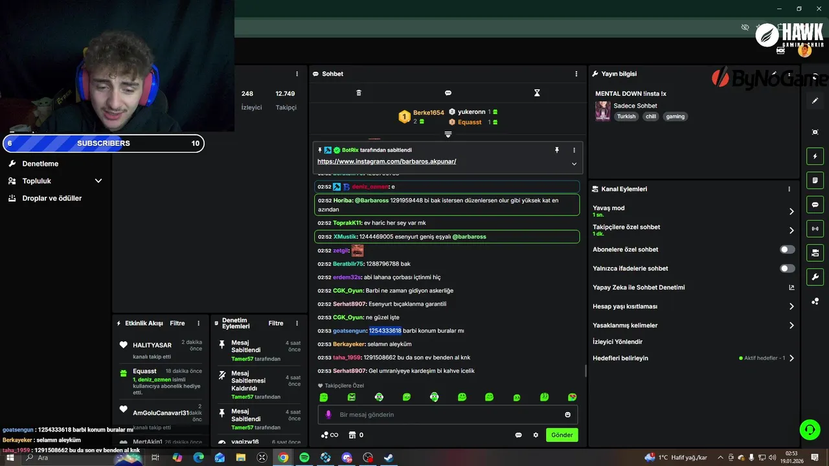Click the 'Sadece Sohbet' category thumbnail

[603, 111]
